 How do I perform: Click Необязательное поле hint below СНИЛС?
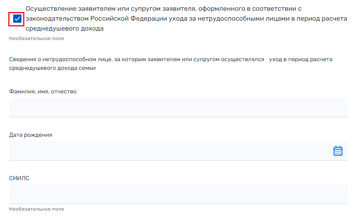coord(36,209)
